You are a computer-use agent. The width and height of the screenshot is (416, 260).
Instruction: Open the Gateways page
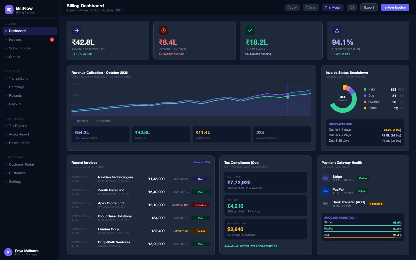tap(30, 87)
